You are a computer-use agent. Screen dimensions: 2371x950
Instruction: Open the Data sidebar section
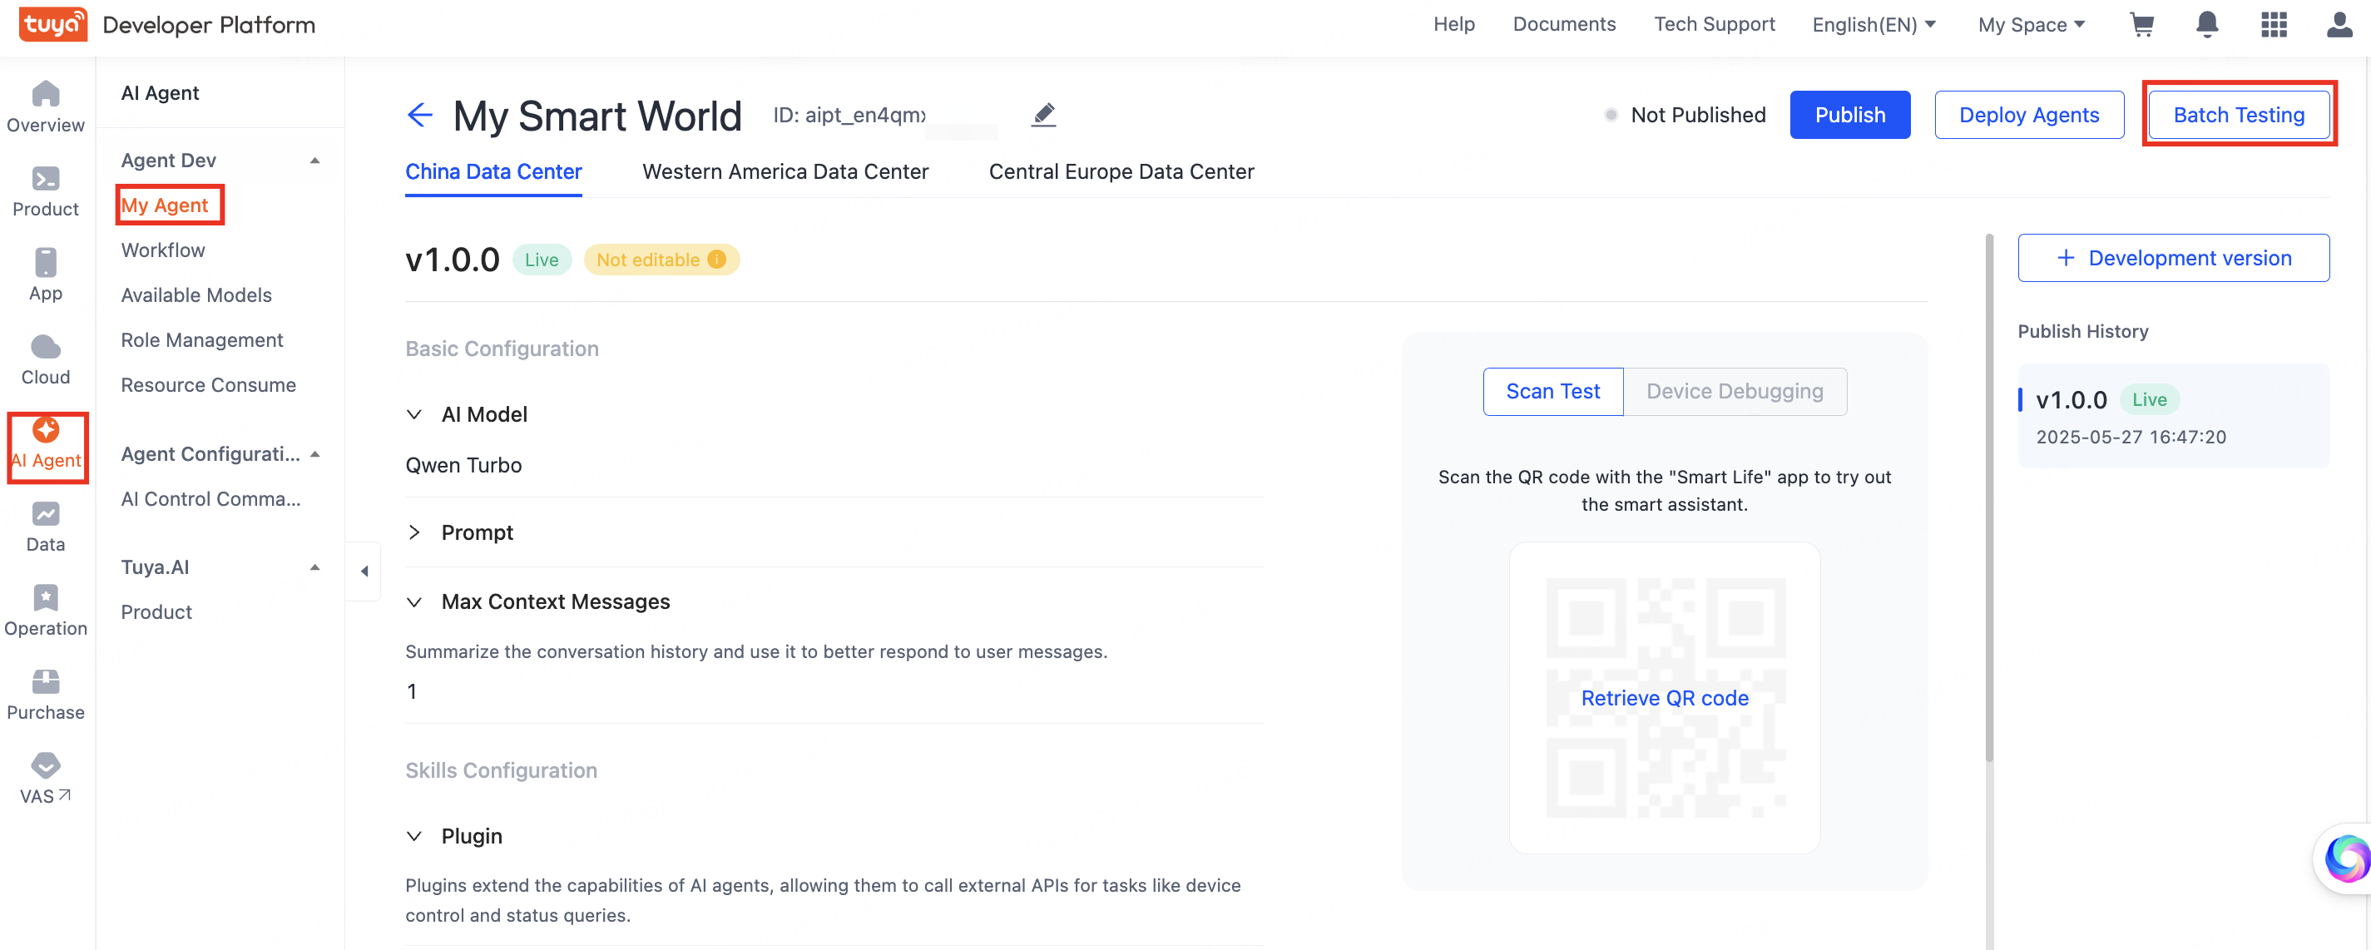(x=45, y=527)
